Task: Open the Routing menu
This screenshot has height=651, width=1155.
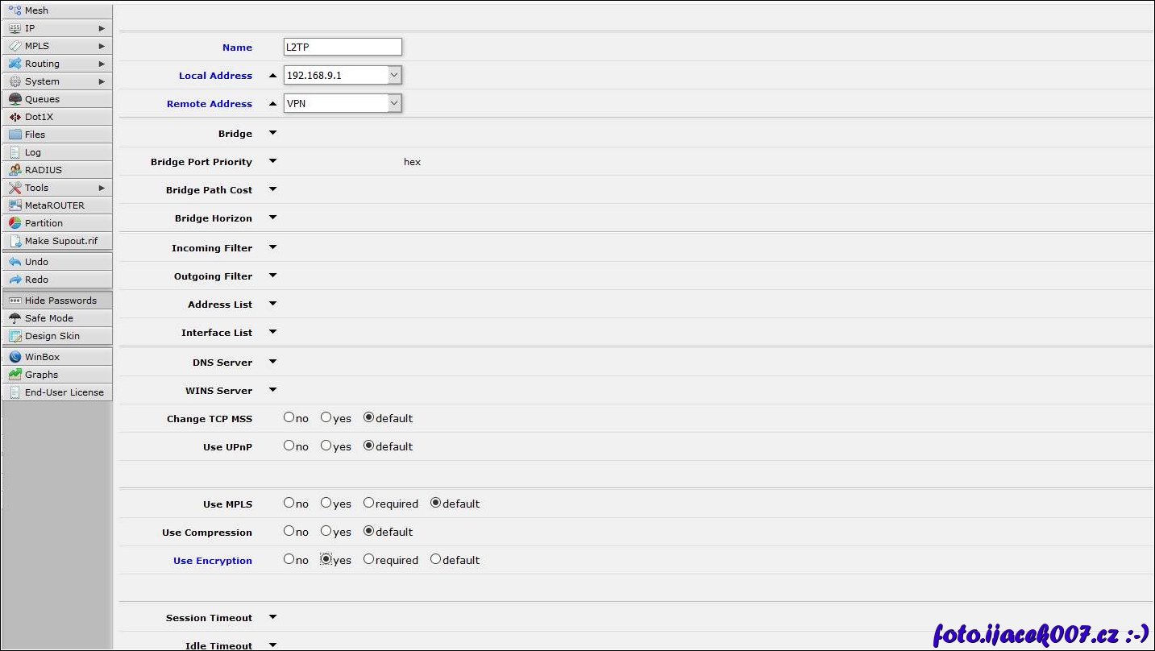Action: click(56, 64)
